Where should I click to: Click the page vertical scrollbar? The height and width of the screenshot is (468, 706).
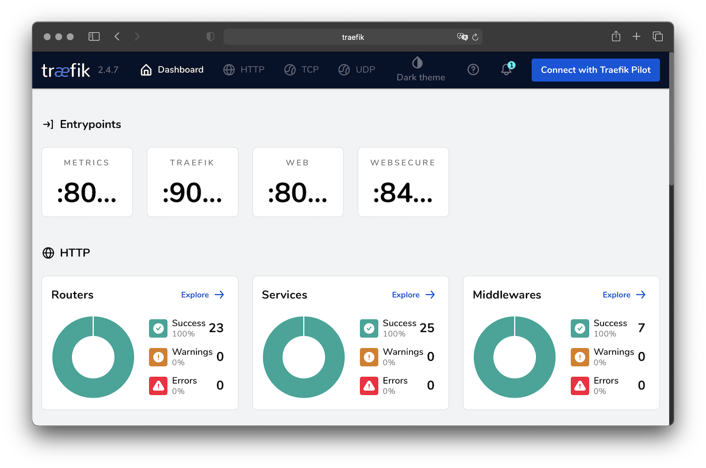pos(671,119)
